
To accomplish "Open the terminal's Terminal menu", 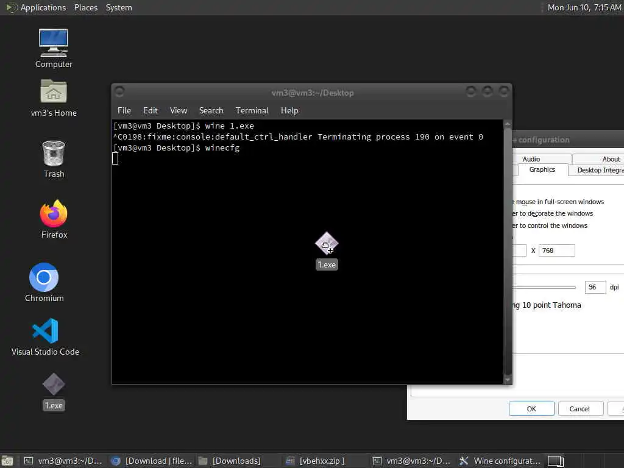I will click(x=252, y=111).
